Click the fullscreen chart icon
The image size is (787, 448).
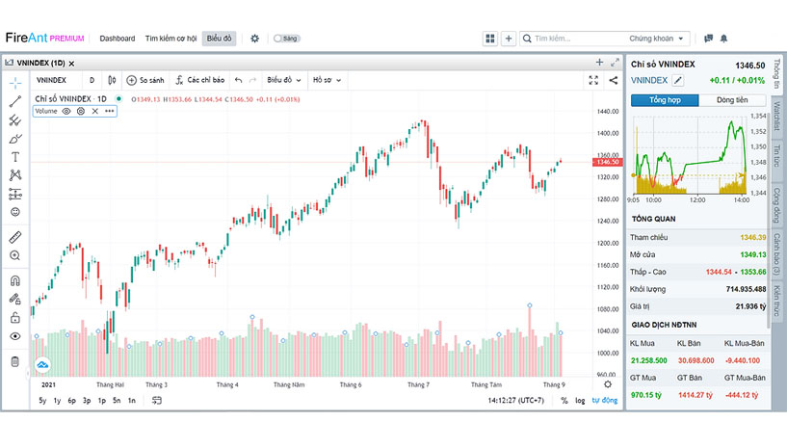coord(593,80)
